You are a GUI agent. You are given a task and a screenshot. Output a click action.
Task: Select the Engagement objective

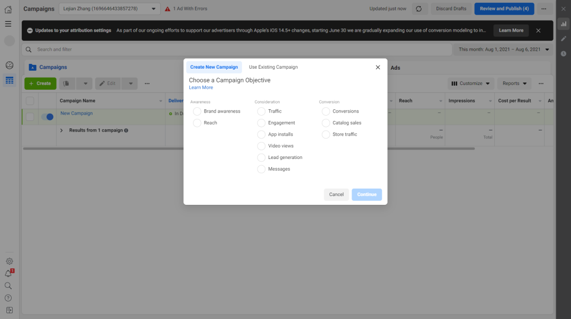(x=261, y=123)
